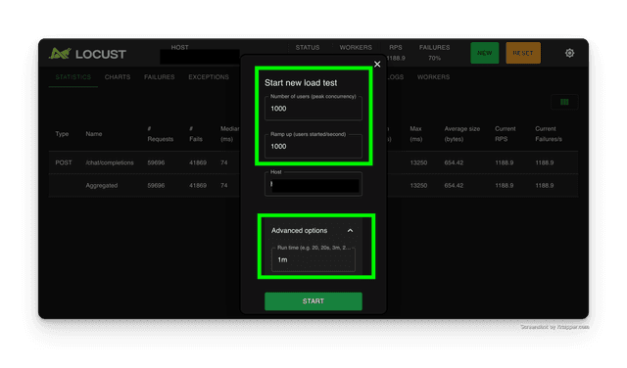
Task: Click the green START button
Action: pos(313,301)
